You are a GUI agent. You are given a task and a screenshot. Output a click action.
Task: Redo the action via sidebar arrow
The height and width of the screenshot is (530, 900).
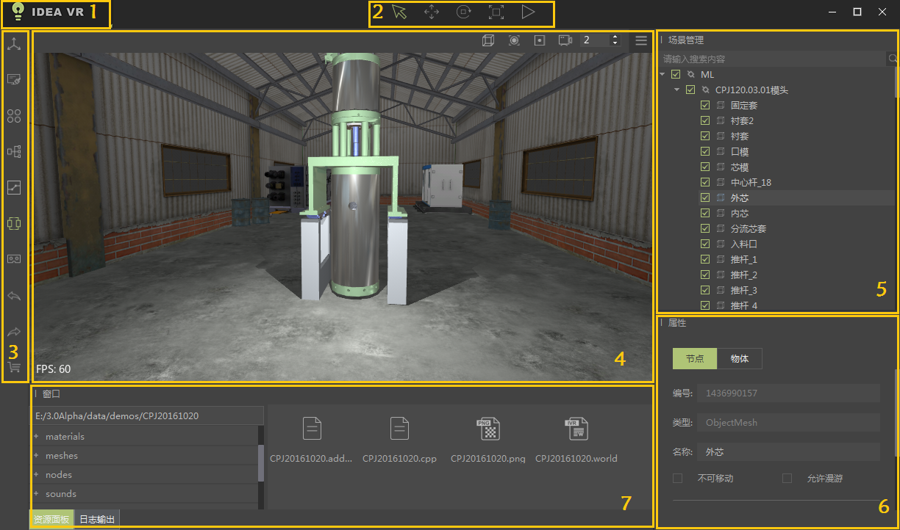(14, 332)
